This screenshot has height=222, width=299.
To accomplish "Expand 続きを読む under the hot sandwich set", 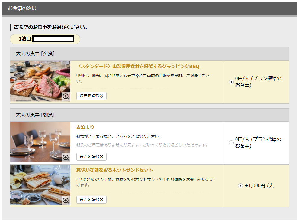I will (91, 200).
